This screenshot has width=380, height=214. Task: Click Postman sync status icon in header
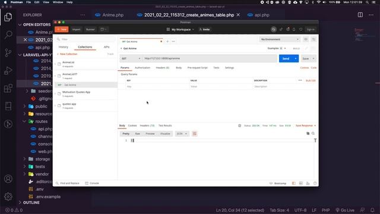pyautogui.click(x=273, y=29)
